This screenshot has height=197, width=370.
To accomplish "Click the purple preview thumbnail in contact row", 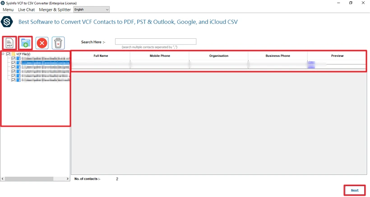I will pos(310,64).
